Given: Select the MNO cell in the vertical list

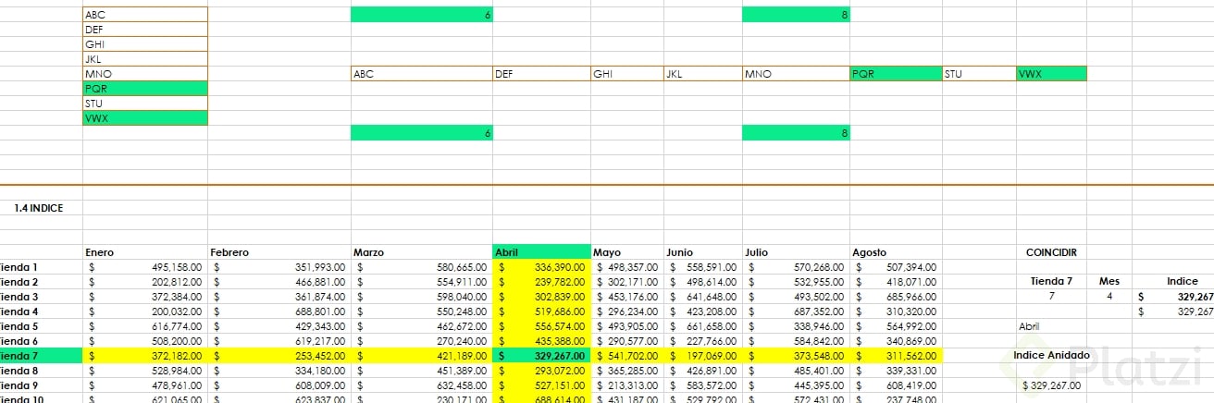Looking at the screenshot, I should tap(145, 74).
